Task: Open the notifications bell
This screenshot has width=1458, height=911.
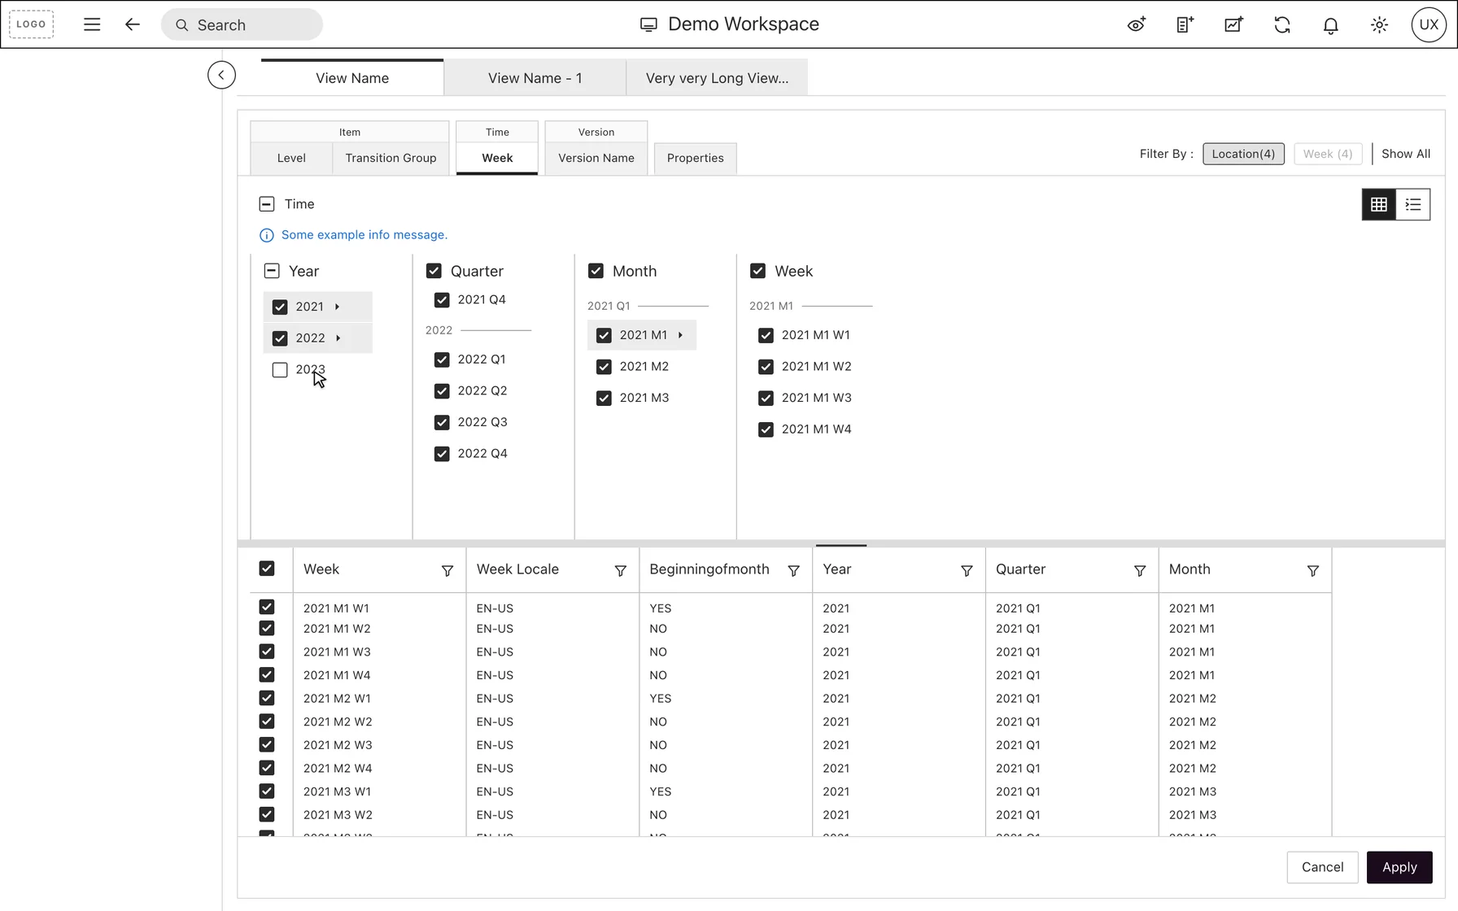Action: click(x=1330, y=25)
